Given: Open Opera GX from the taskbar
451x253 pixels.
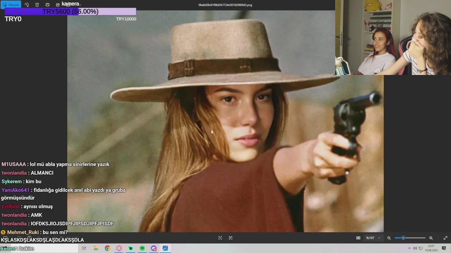Looking at the screenshot, I should coord(119,248).
